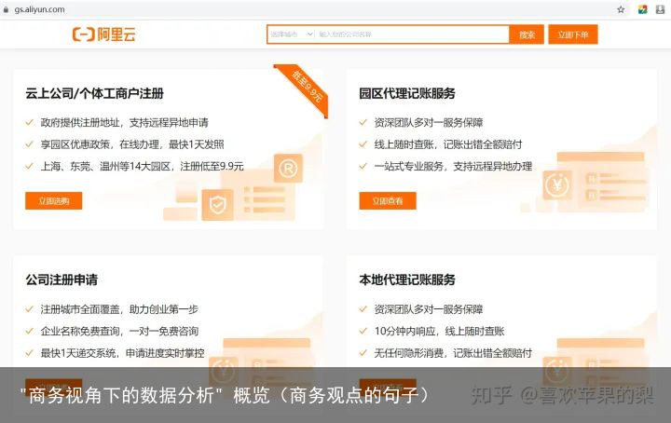671x423 pixels.
Task: Click the yen icon in 园区代理记账服务 card
Action: 556,184
